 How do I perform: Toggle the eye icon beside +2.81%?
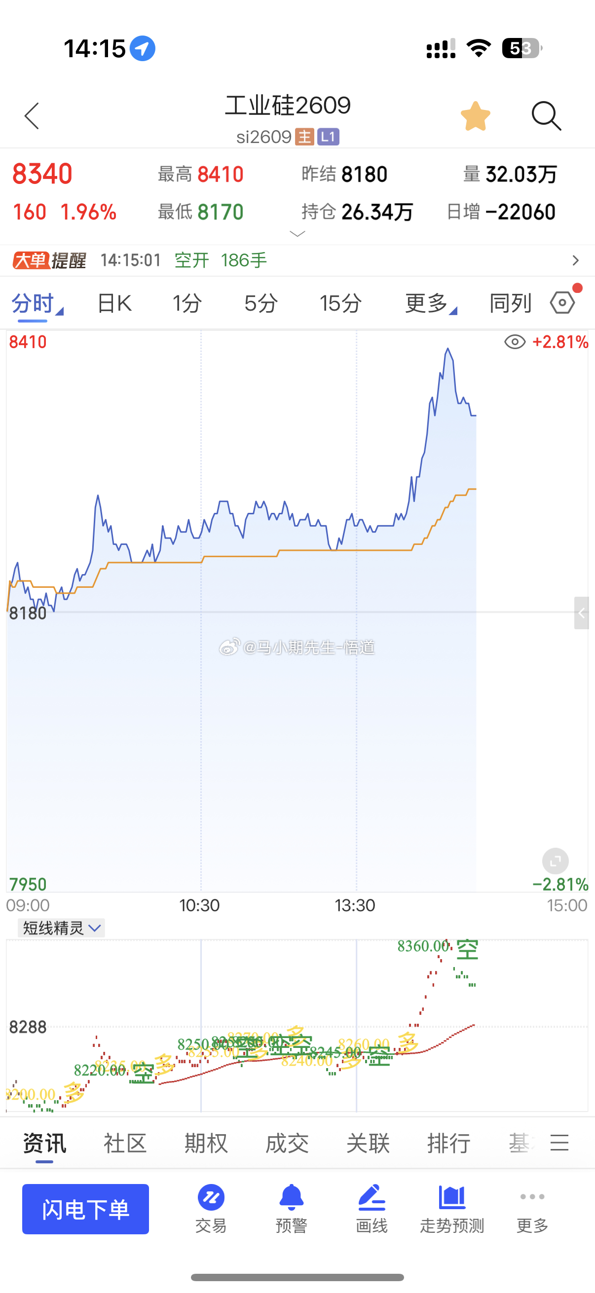pos(515,342)
